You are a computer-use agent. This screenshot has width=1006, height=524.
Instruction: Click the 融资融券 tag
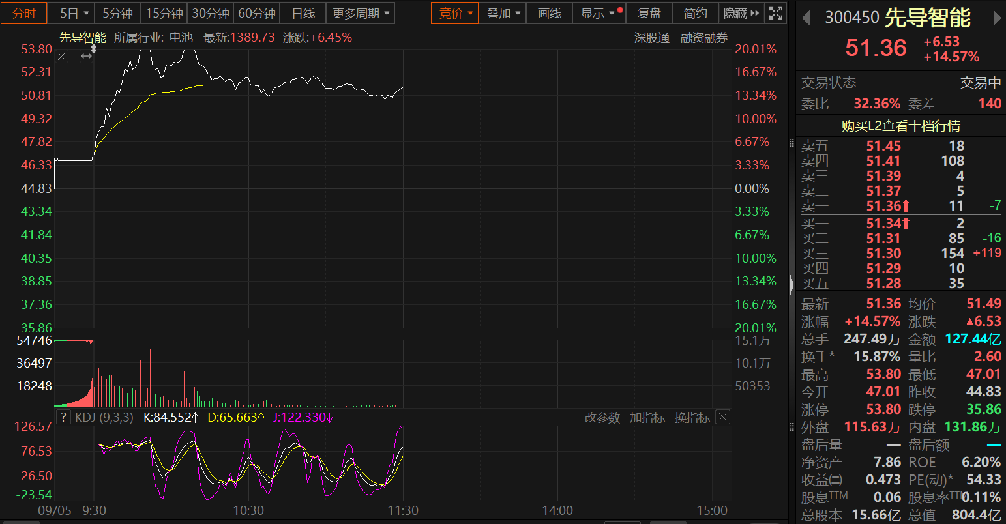pyautogui.click(x=704, y=38)
